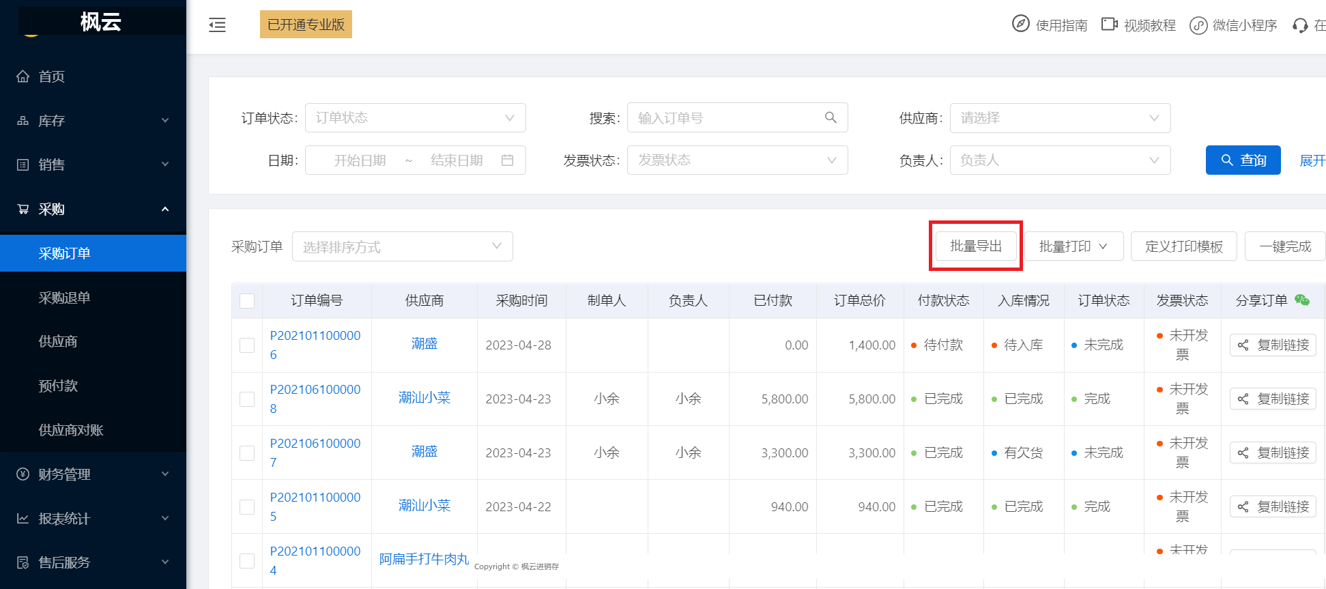Click the video icon for 视频教程
1326x589 pixels.
(1109, 25)
